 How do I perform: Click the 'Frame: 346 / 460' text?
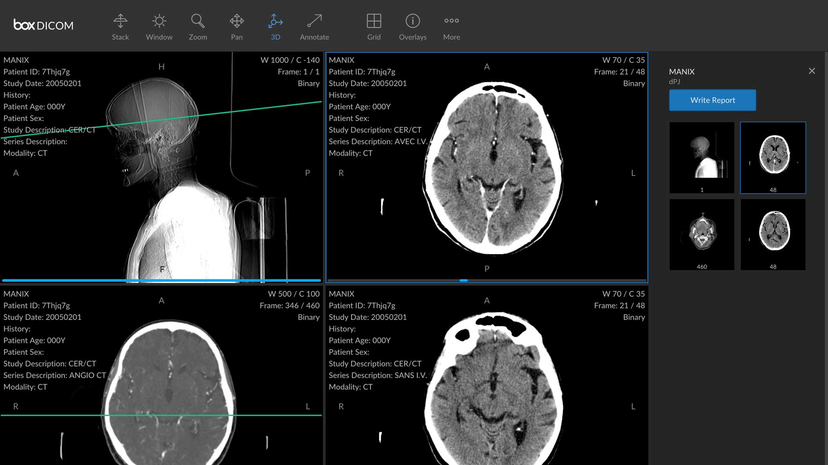click(x=289, y=306)
